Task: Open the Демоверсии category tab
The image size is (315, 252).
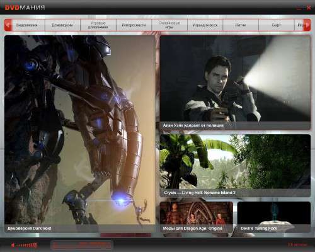Action: tap(62, 25)
